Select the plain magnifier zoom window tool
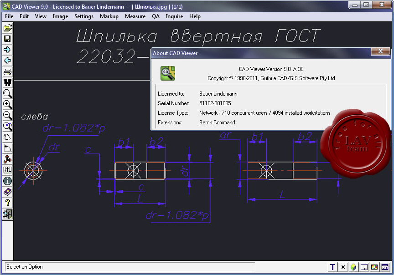 8,94
